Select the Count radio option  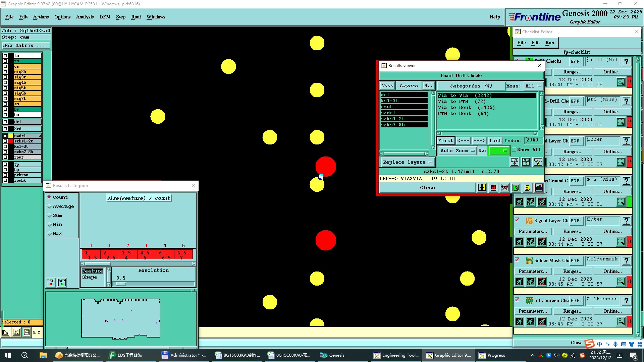[49, 197]
